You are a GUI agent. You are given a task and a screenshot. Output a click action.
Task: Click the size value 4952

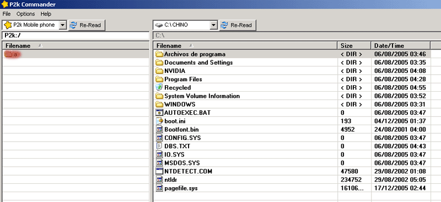pos(348,130)
